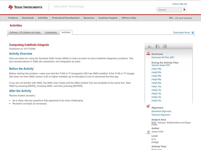Open the Customer Support menu
The width and height of the screenshot is (201, 150).
point(108,18)
